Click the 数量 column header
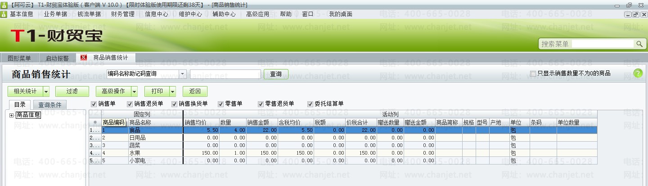Screen dimensions: 648x186 point(233,122)
